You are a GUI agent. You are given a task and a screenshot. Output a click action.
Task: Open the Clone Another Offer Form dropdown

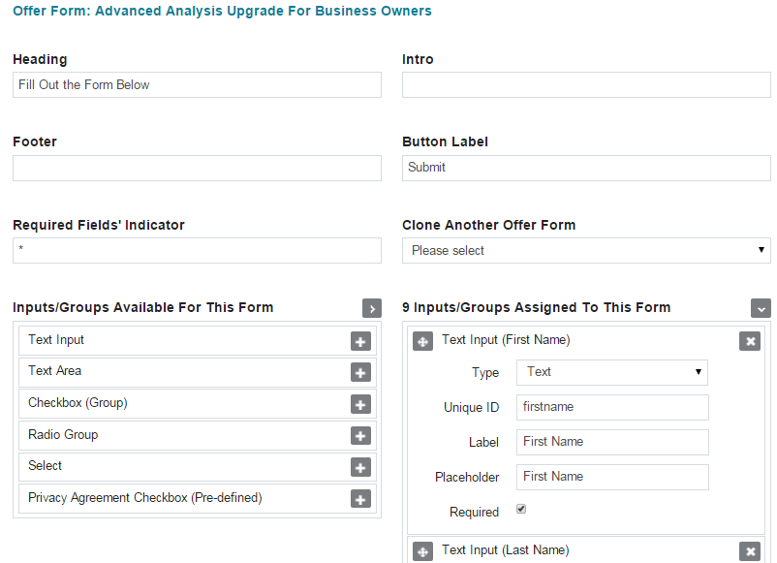(586, 250)
